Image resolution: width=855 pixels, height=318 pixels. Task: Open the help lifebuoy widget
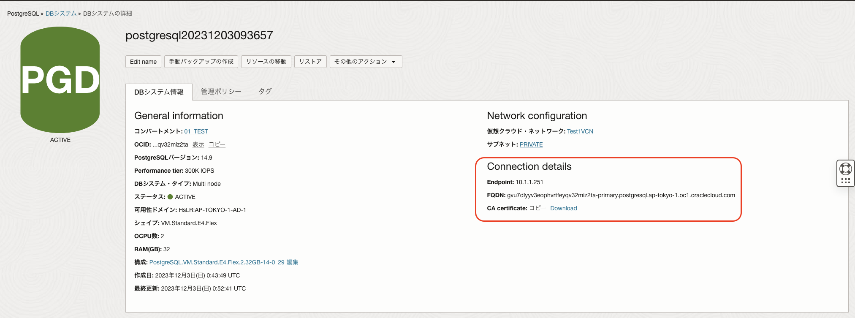click(x=845, y=169)
